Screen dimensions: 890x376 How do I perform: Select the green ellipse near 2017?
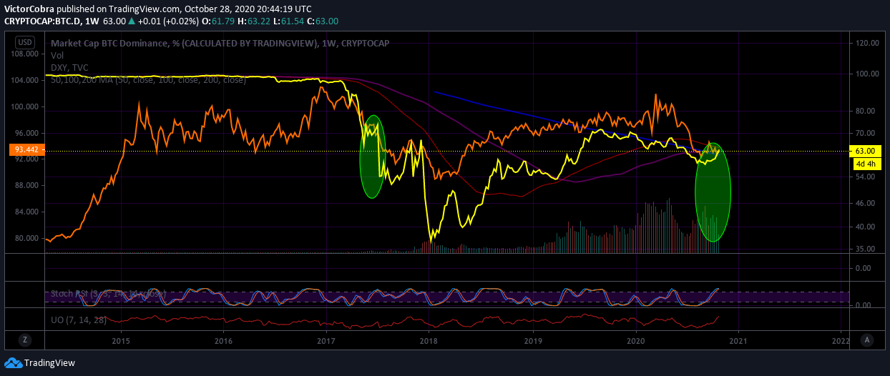pos(372,157)
